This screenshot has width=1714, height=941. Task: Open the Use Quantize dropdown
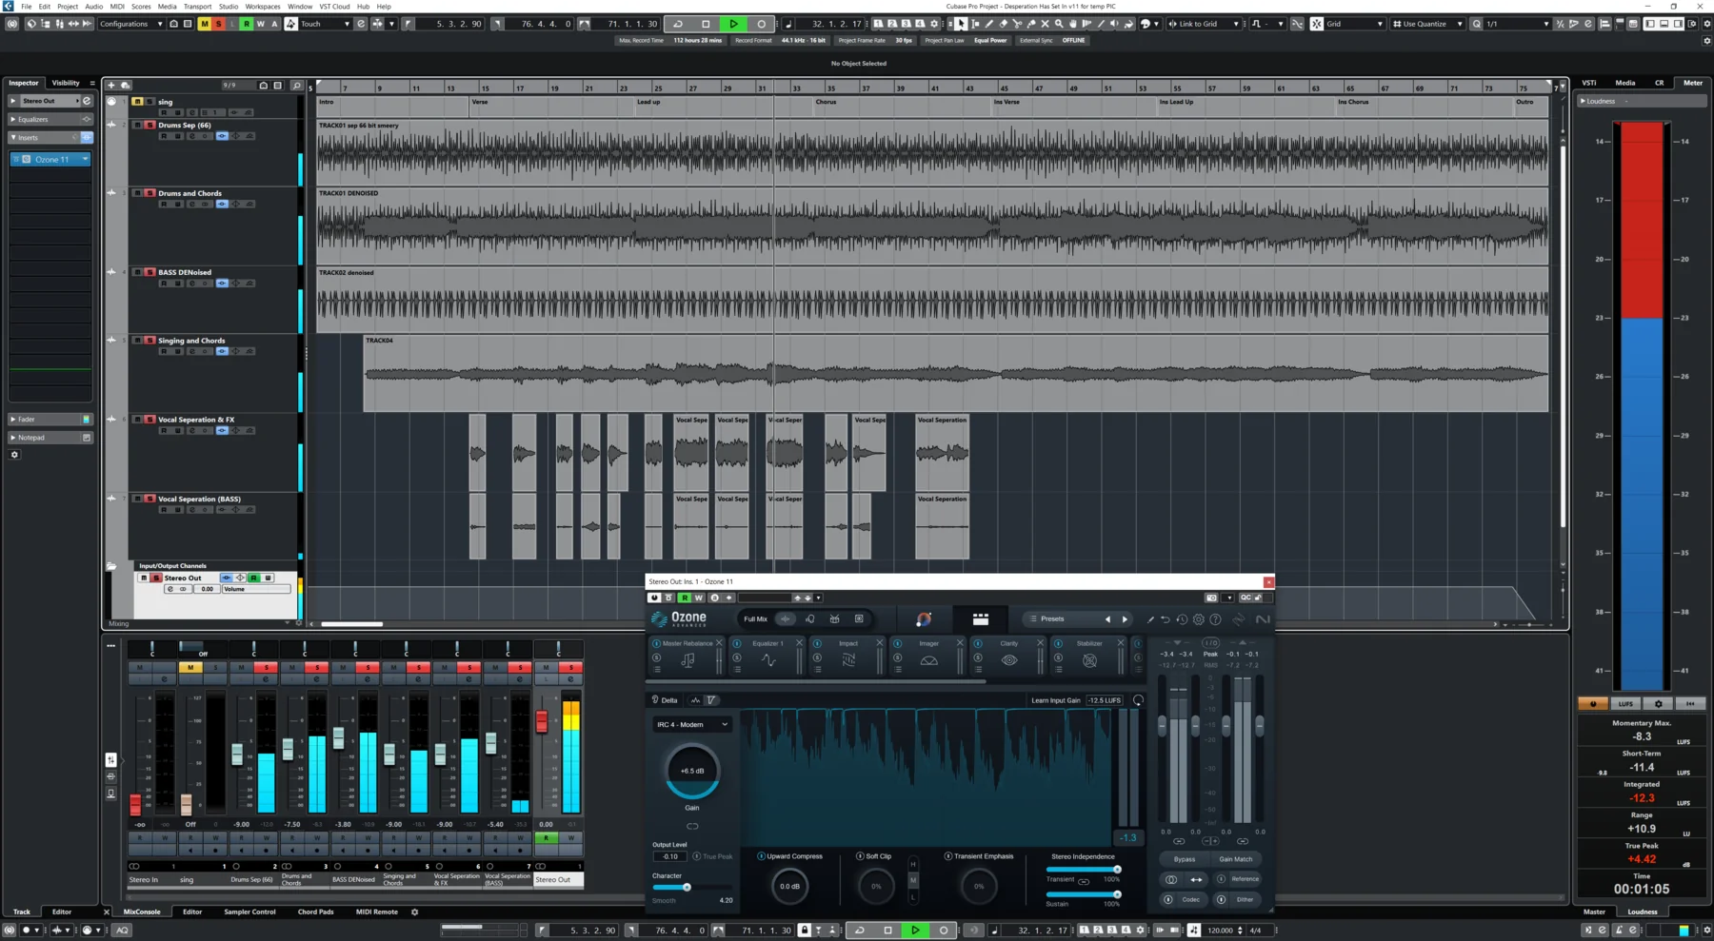[1427, 24]
